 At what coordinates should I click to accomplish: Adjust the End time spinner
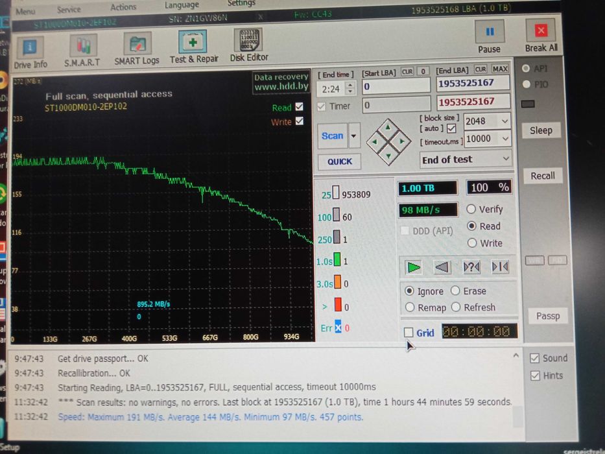click(x=350, y=88)
